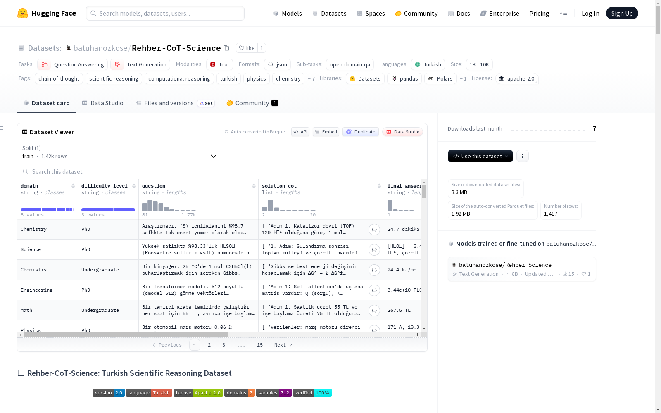Go to Datasets in the top navigation
The height and width of the screenshot is (413, 661).
point(329,13)
